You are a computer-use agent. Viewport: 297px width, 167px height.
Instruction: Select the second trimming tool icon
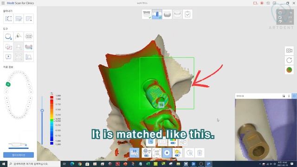pyautogui.click(x=19, y=19)
